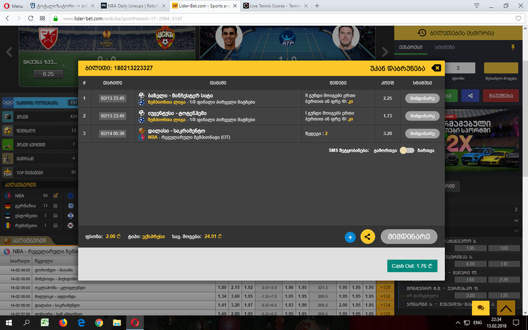Check the Estonia league checkbox

coord(56,216)
